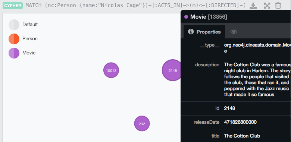Open the eye style tab in the node panel
291x142 pixels.
pyautogui.click(x=234, y=32)
